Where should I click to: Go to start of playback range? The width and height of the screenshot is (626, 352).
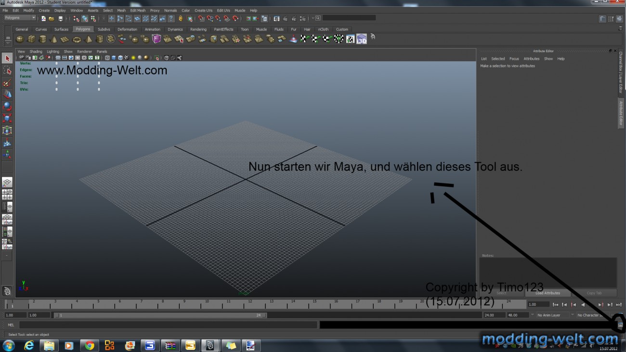pos(555,305)
